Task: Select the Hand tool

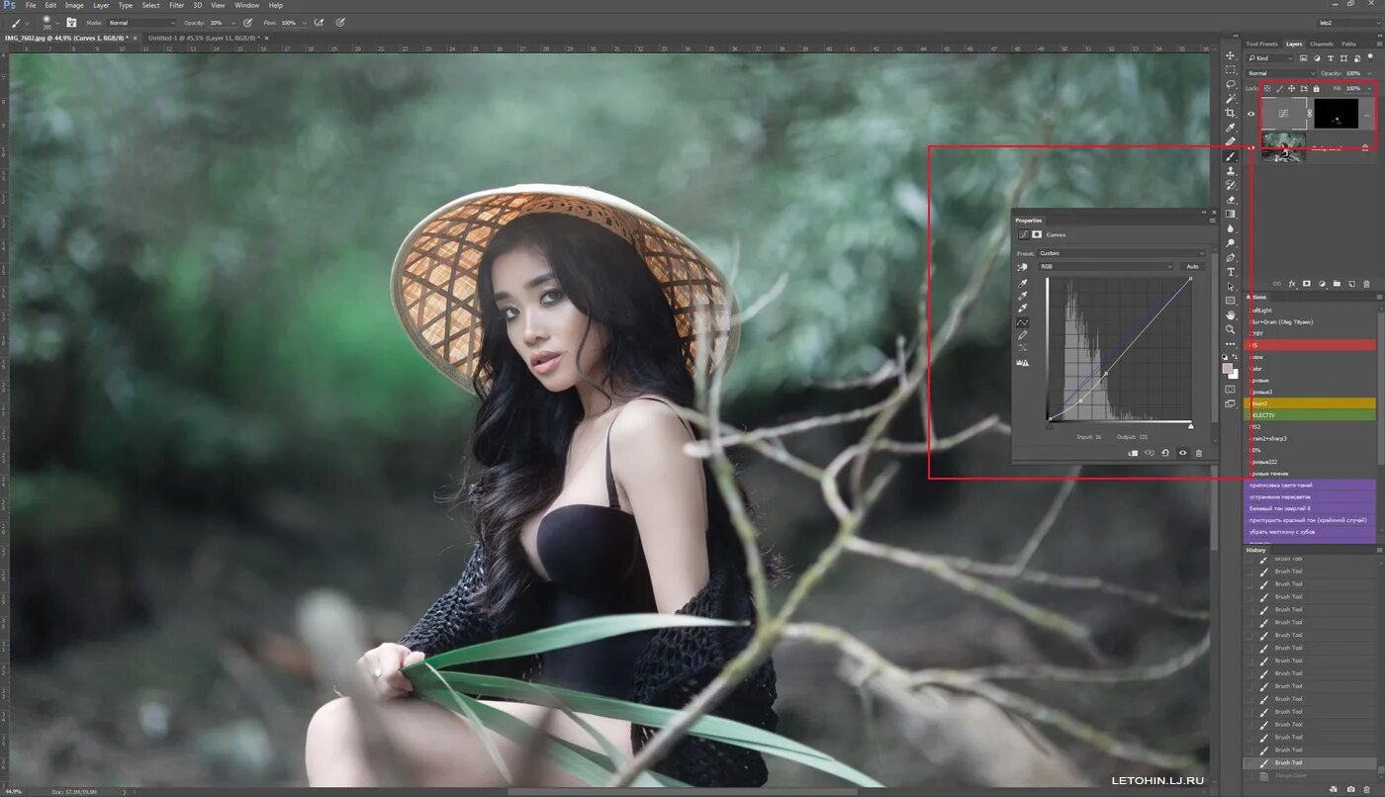Action: [x=1230, y=314]
